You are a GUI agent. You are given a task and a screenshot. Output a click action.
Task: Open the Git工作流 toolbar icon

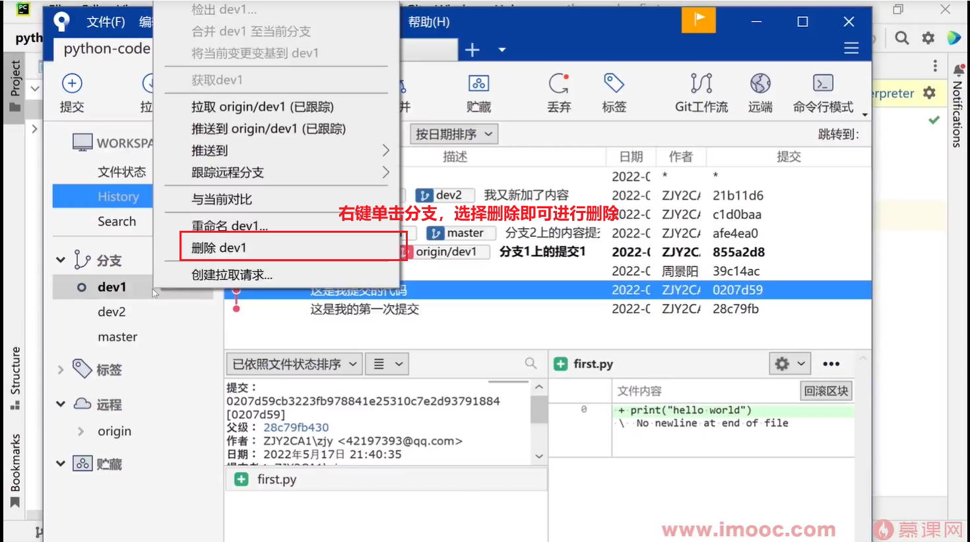(701, 92)
